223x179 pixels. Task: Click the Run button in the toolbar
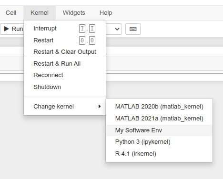click(x=12, y=29)
